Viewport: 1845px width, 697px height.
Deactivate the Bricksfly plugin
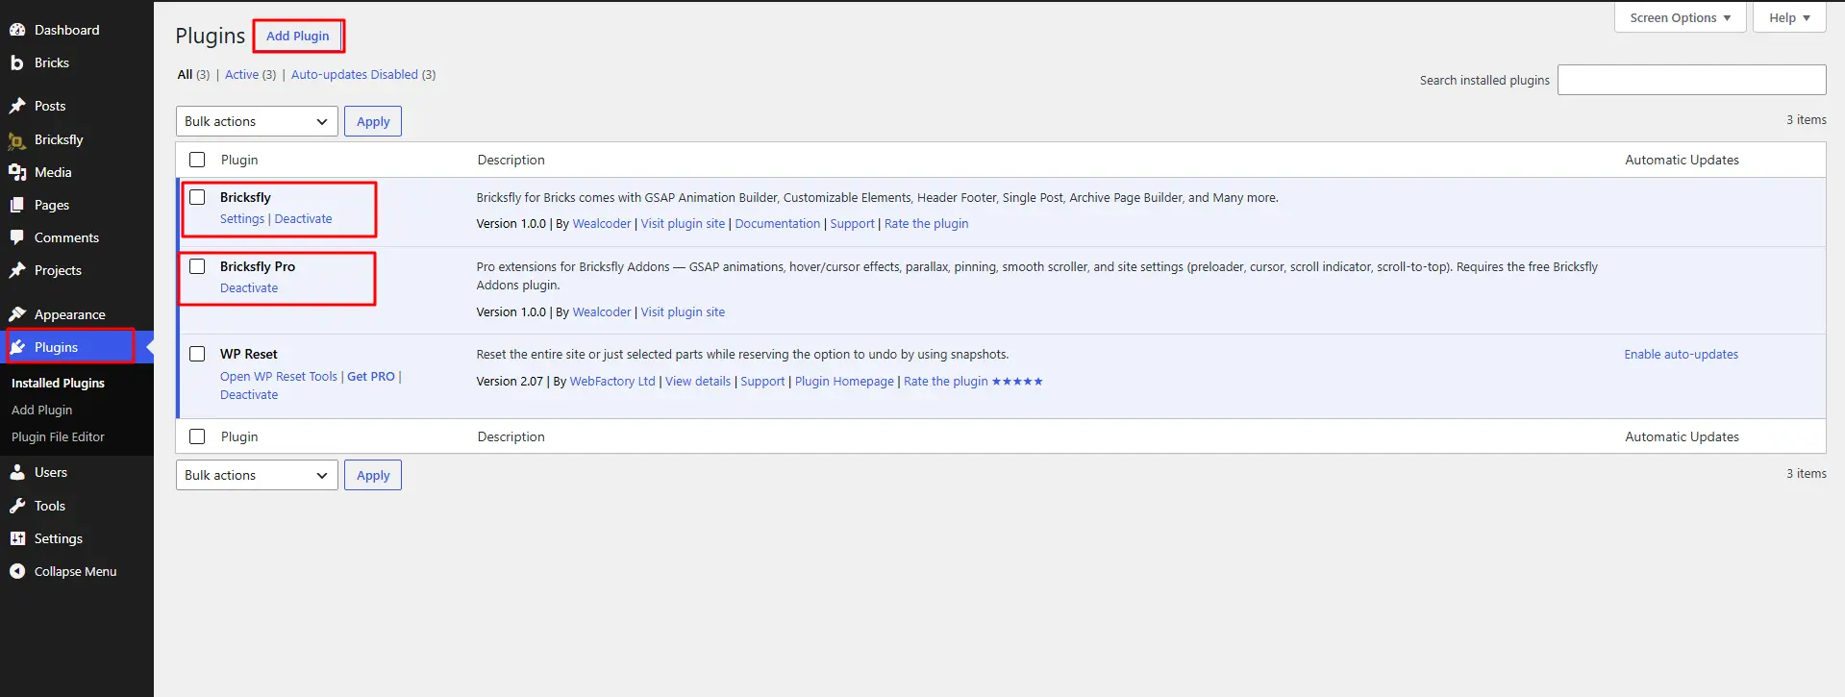click(303, 219)
